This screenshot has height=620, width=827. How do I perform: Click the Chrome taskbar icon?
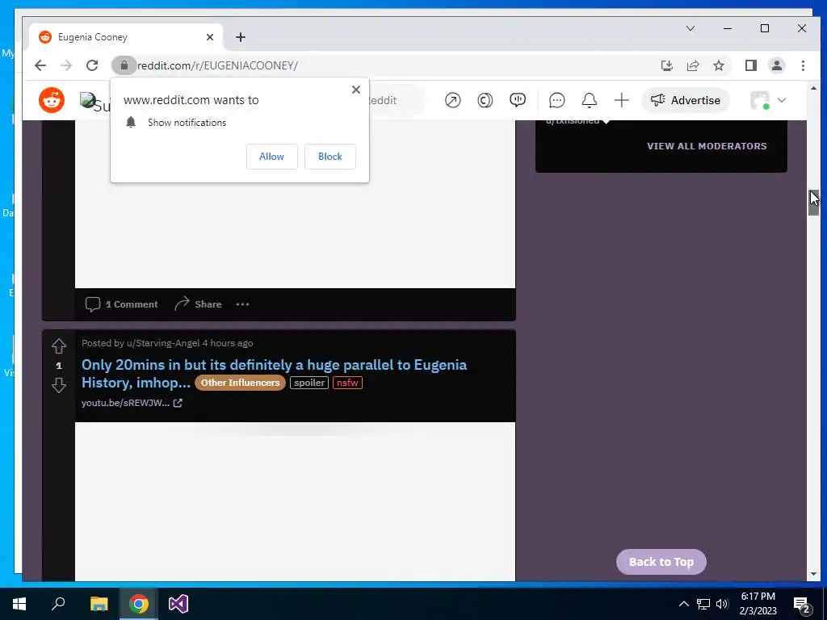(139, 604)
